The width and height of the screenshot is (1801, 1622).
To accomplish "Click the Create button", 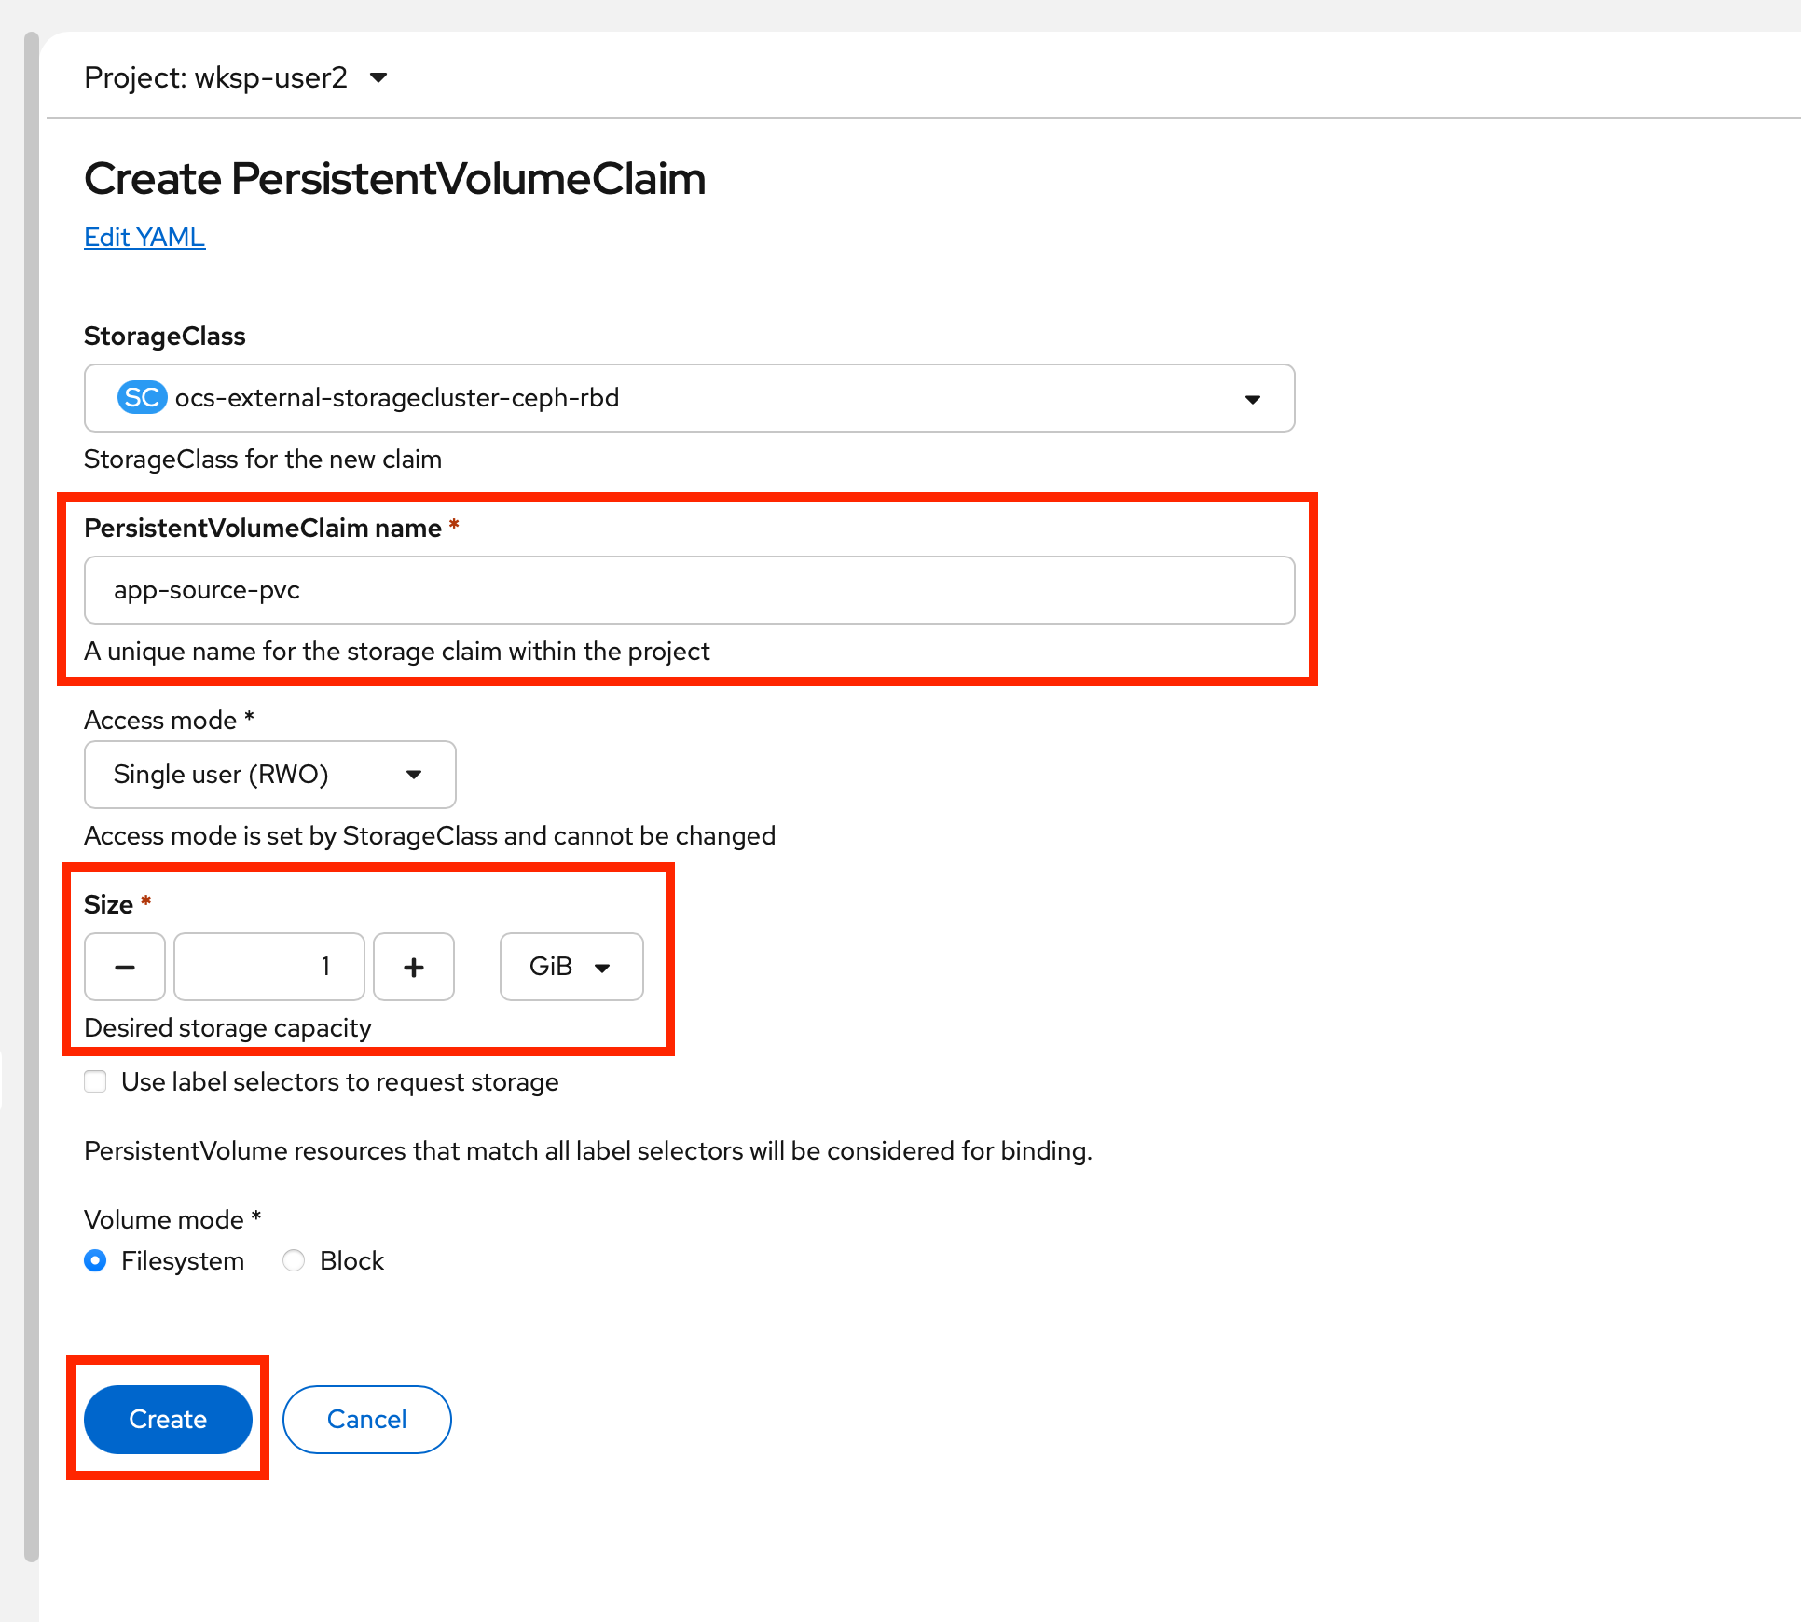I will [x=168, y=1419].
